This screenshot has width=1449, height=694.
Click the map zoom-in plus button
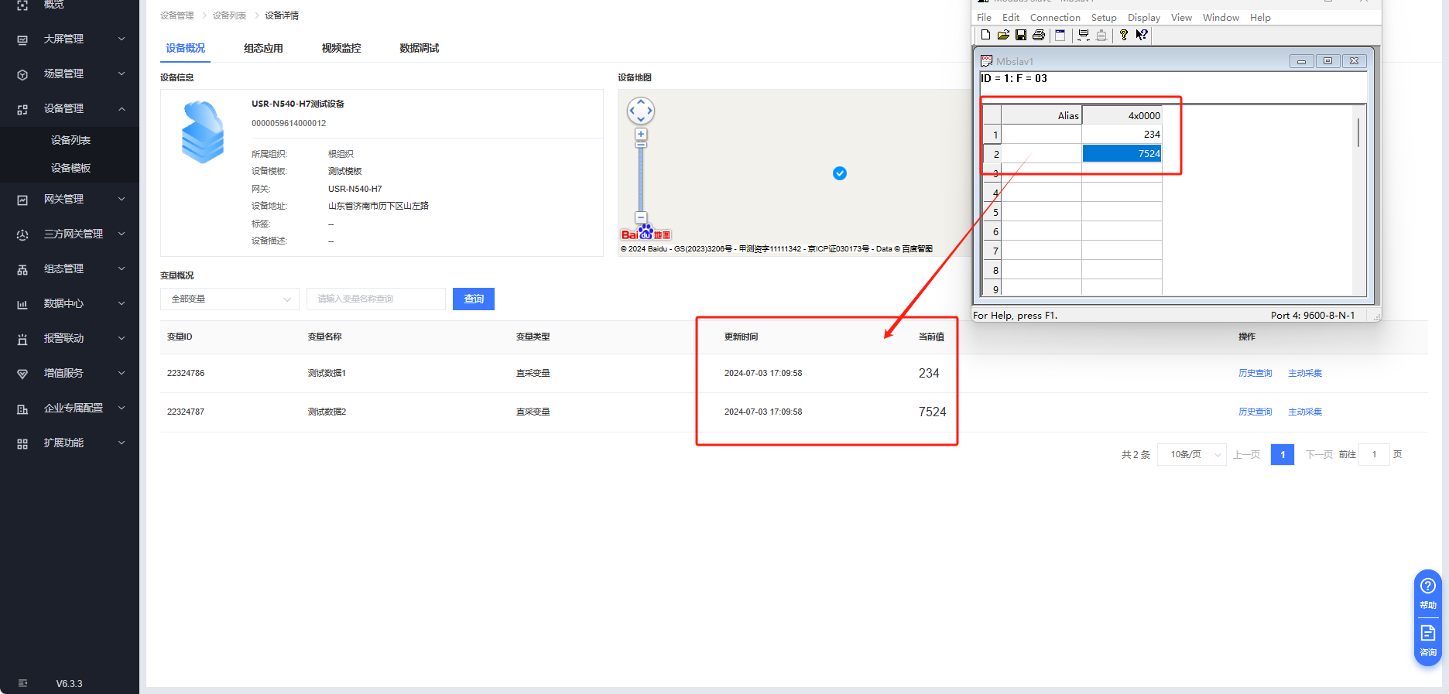point(641,134)
